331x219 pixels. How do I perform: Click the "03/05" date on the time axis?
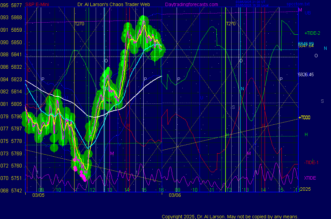tap(38, 195)
